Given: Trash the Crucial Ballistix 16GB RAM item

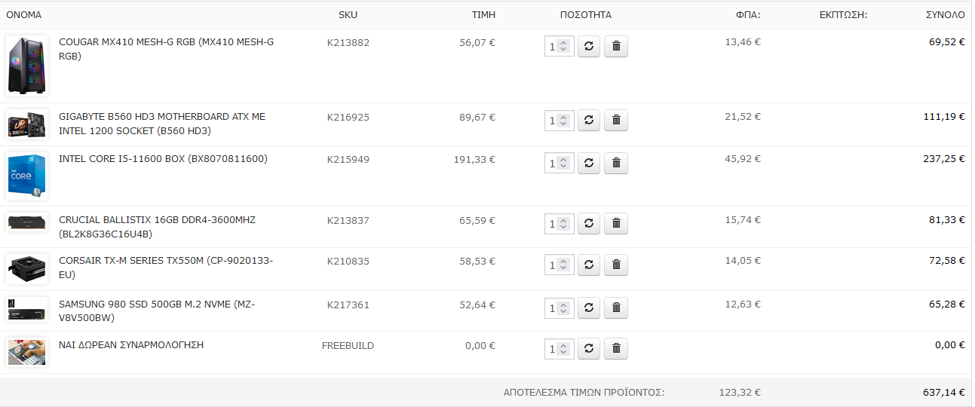Looking at the screenshot, I should coord(616,223).
